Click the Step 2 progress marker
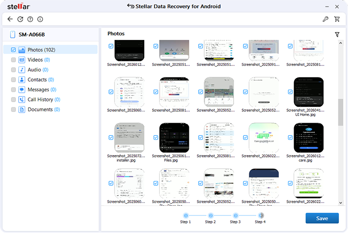The image size is (348, 233). (x=211, y=215)
